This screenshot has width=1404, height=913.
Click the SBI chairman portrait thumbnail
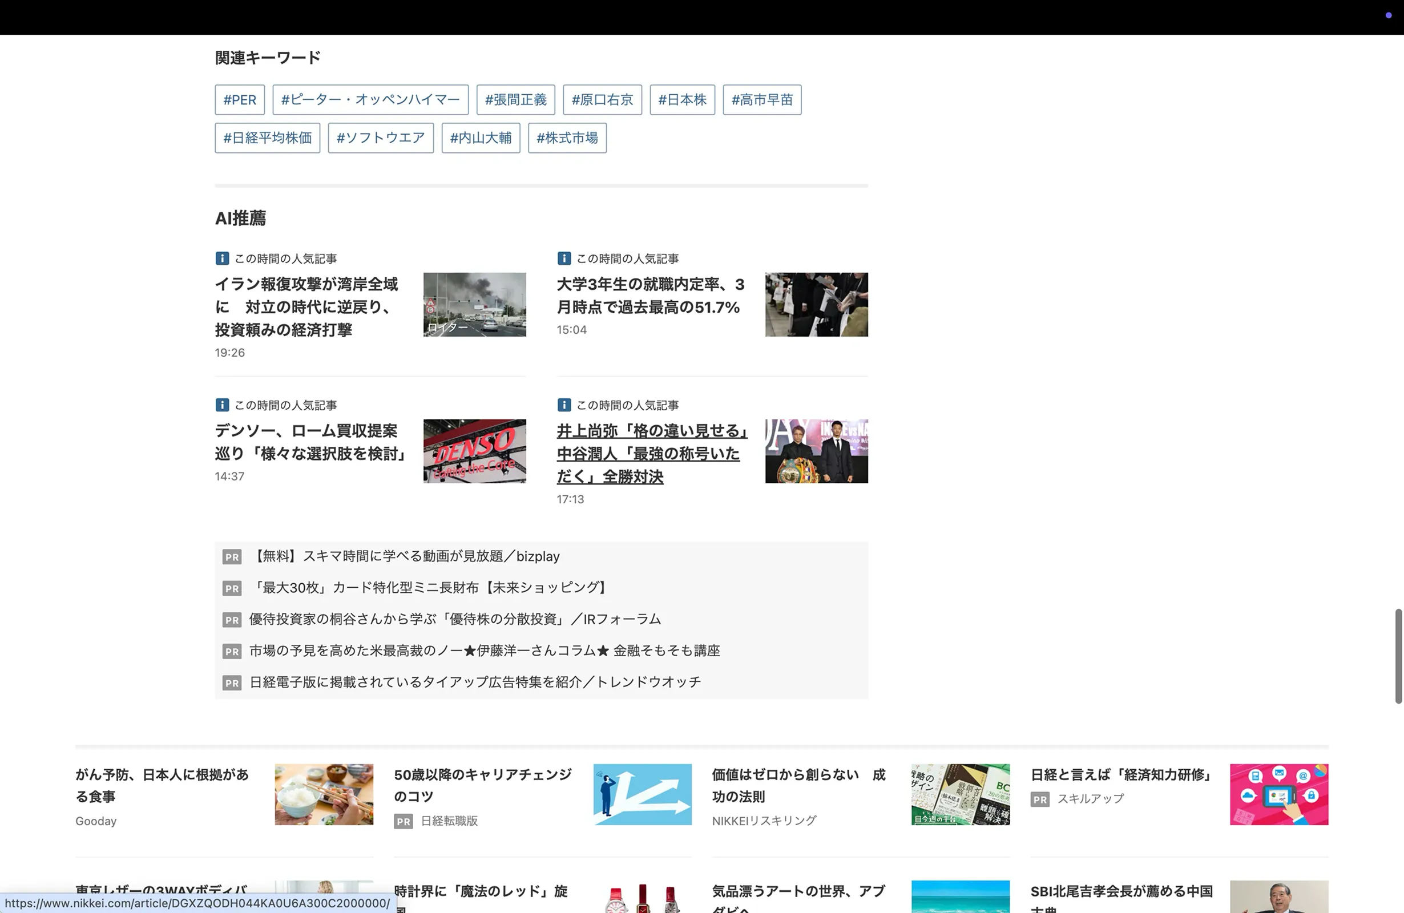click(x=1279, y=897)
